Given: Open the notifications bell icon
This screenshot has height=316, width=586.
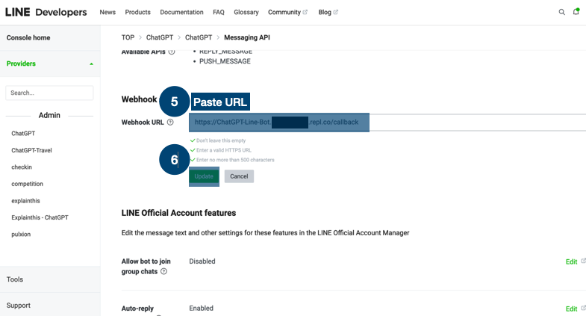Looking at the screenshot, I should 576,12.
